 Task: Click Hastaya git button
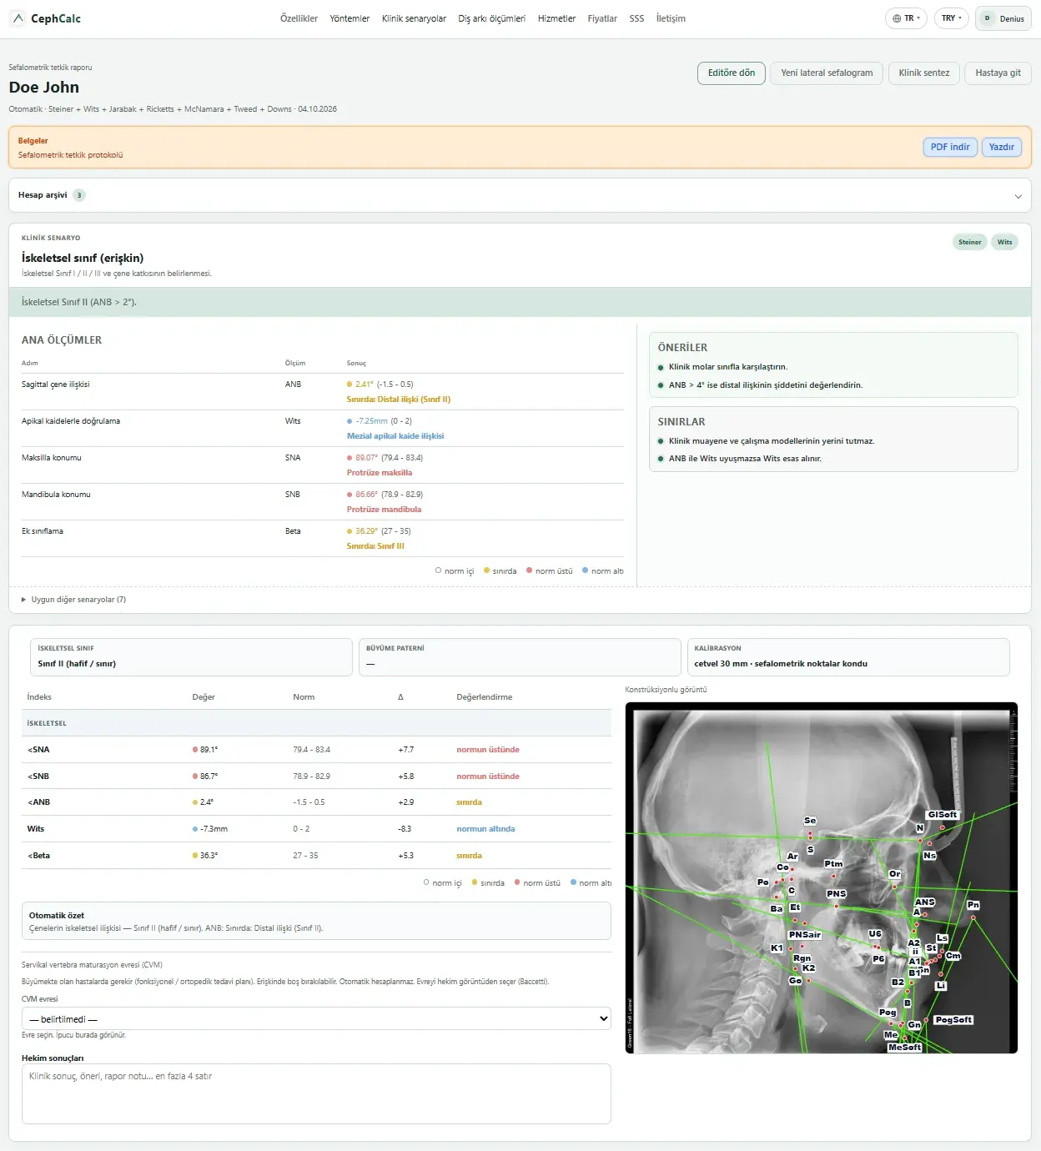[x=998, y=73]
